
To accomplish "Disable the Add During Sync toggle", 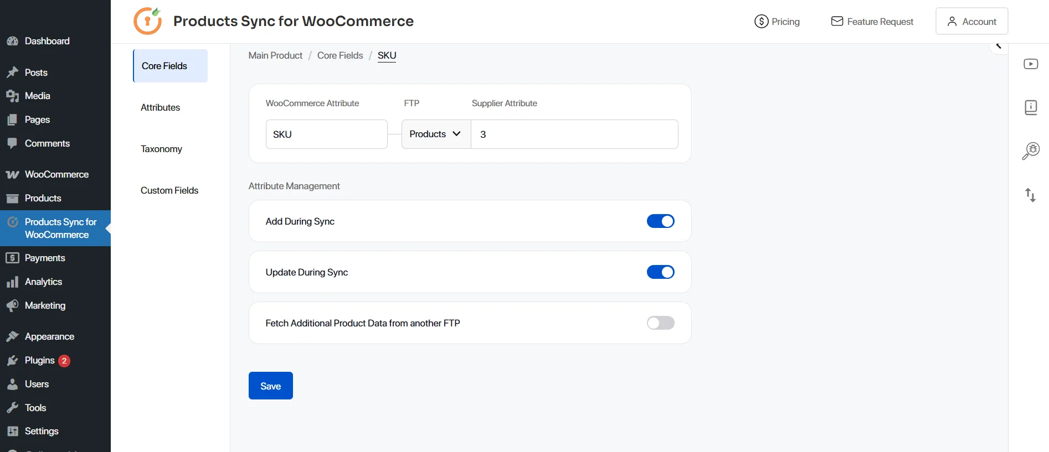I will click(x=661, y=221).
